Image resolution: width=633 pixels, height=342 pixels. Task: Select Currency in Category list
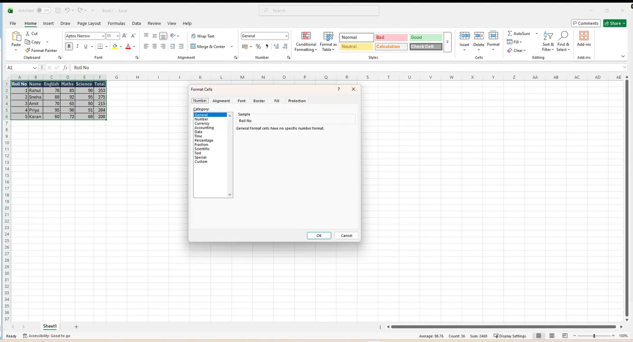(202, 124)
